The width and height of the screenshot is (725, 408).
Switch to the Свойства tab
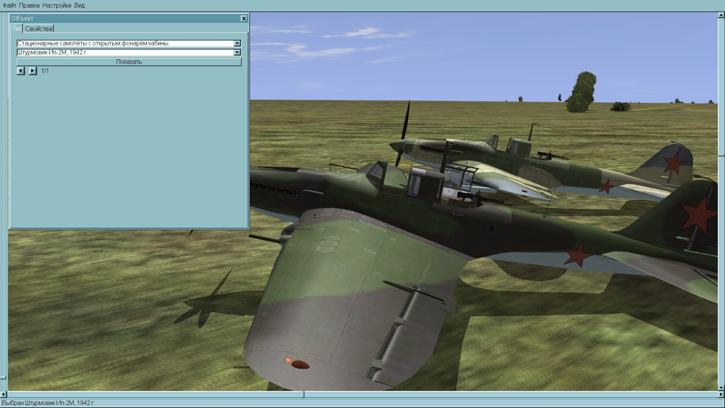[x=39, y=29]
